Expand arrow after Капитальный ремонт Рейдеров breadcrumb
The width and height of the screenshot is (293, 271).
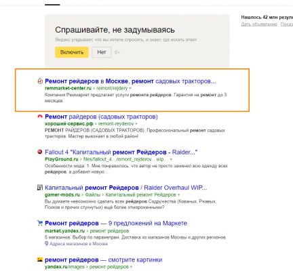click(178, 194)
